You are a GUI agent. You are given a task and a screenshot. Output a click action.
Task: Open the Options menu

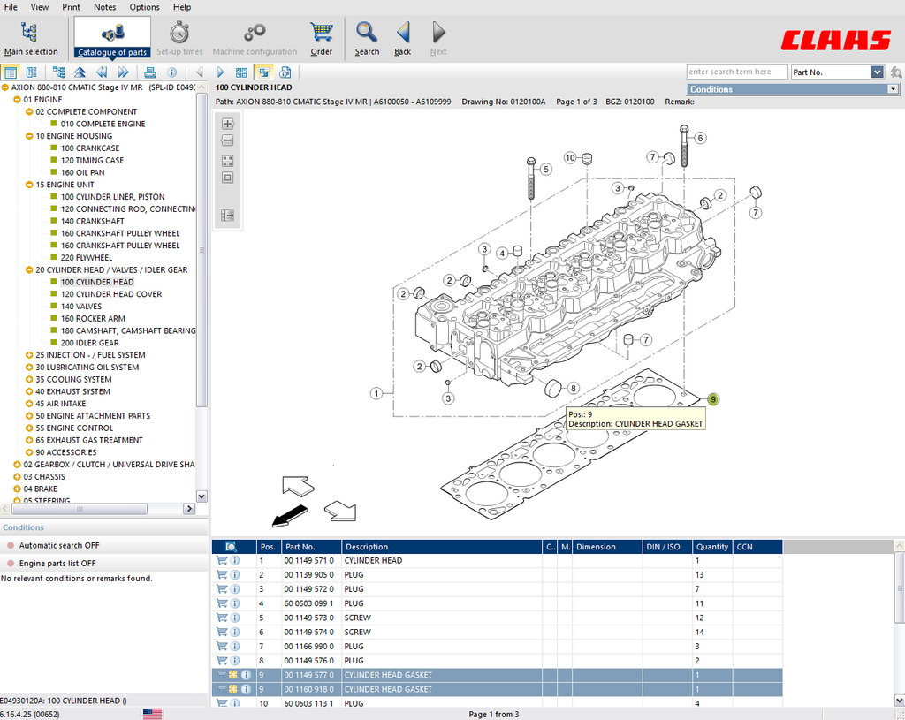[x=144, y=7]
